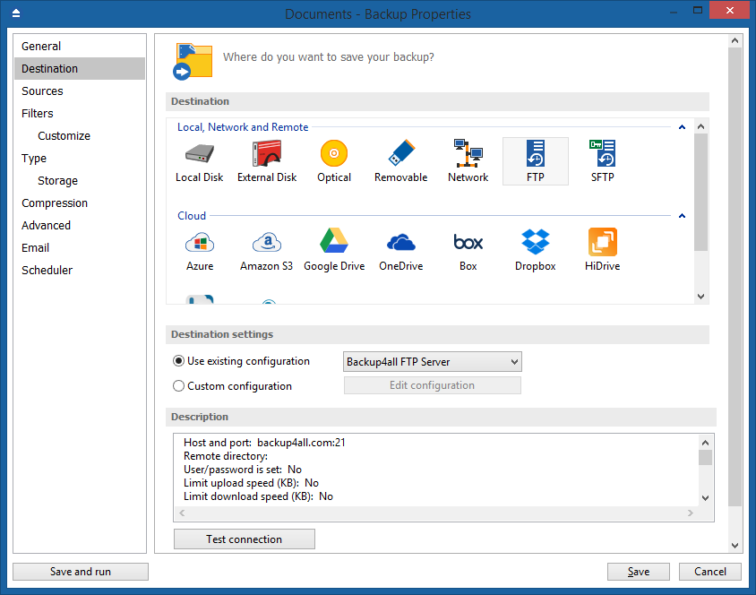Click the Edit configuration button
The width and height of the screenshot is (756, 595).
pos(433,385)
